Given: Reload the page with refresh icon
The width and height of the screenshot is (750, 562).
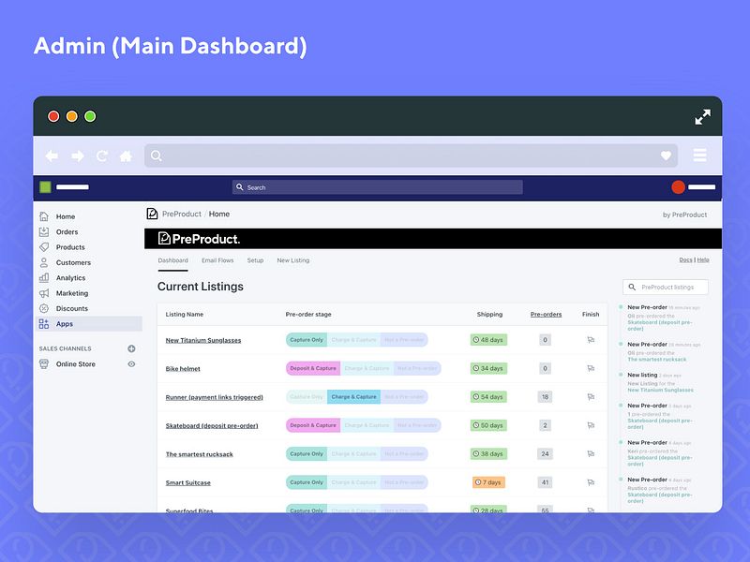Looking at the screenshot, I should [102, 155].
